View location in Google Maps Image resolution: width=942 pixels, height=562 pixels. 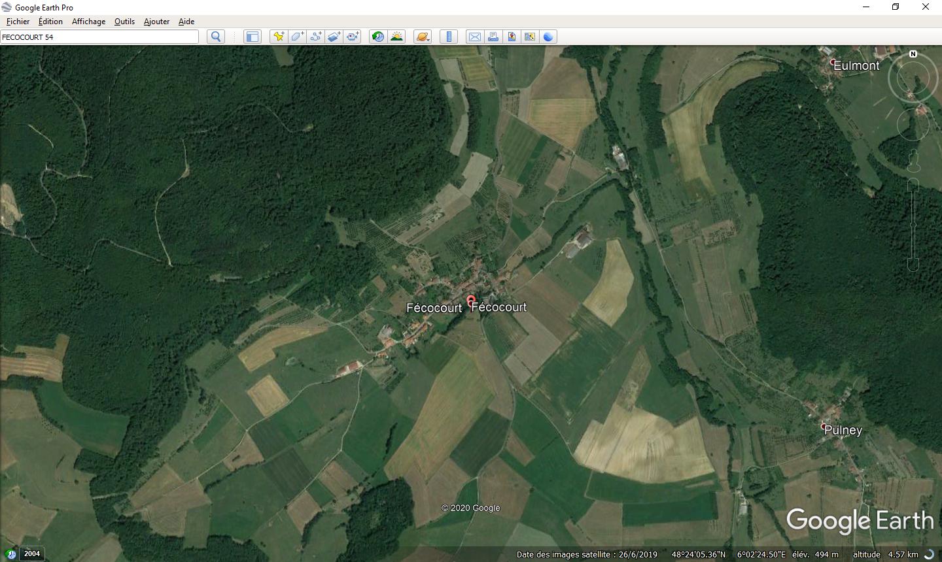tap(530, 37)
